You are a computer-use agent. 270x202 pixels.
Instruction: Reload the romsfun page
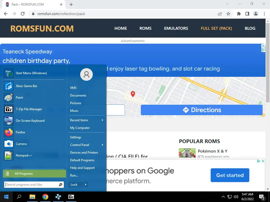click(x=23, y=14)
